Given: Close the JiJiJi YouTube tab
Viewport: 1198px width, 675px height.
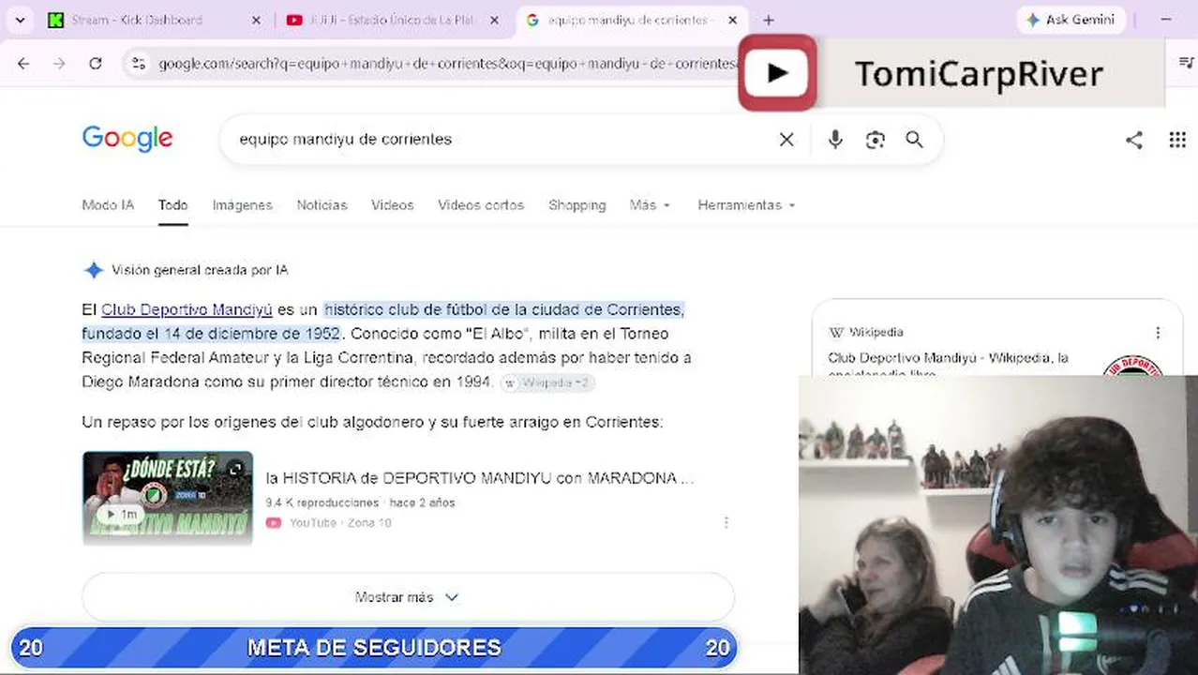Looking at the screenshot, I should coord(495,20).
